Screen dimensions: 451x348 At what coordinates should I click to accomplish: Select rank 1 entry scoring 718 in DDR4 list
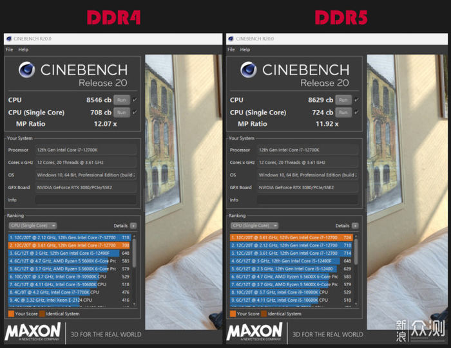[x=70, y=237]
